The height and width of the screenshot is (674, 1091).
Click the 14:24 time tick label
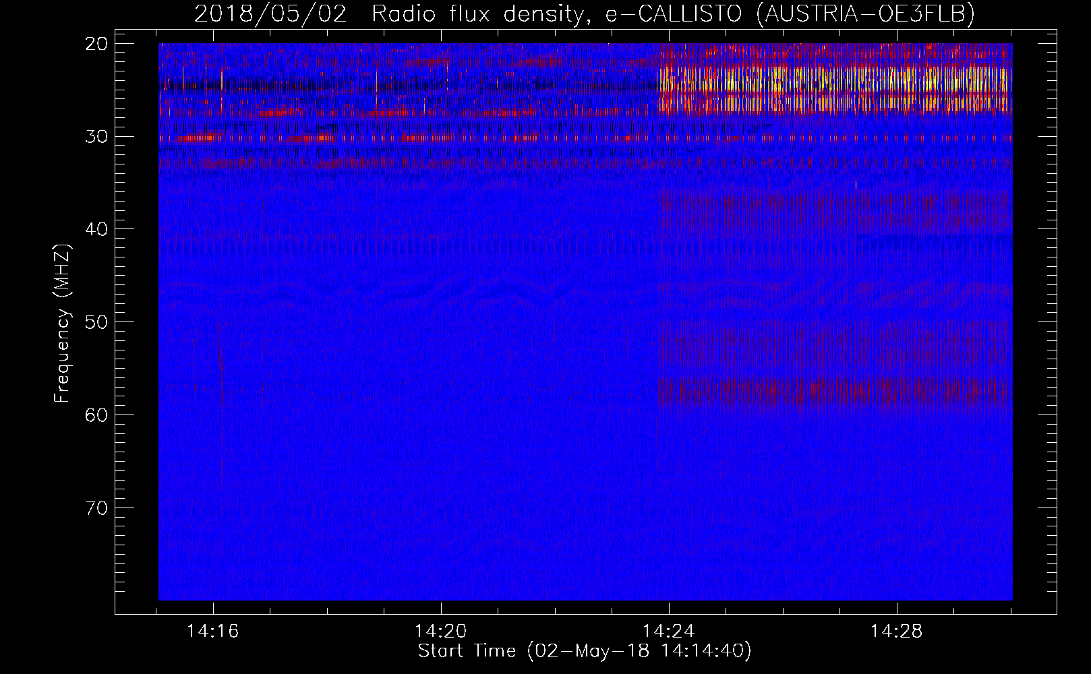[668, 632]
